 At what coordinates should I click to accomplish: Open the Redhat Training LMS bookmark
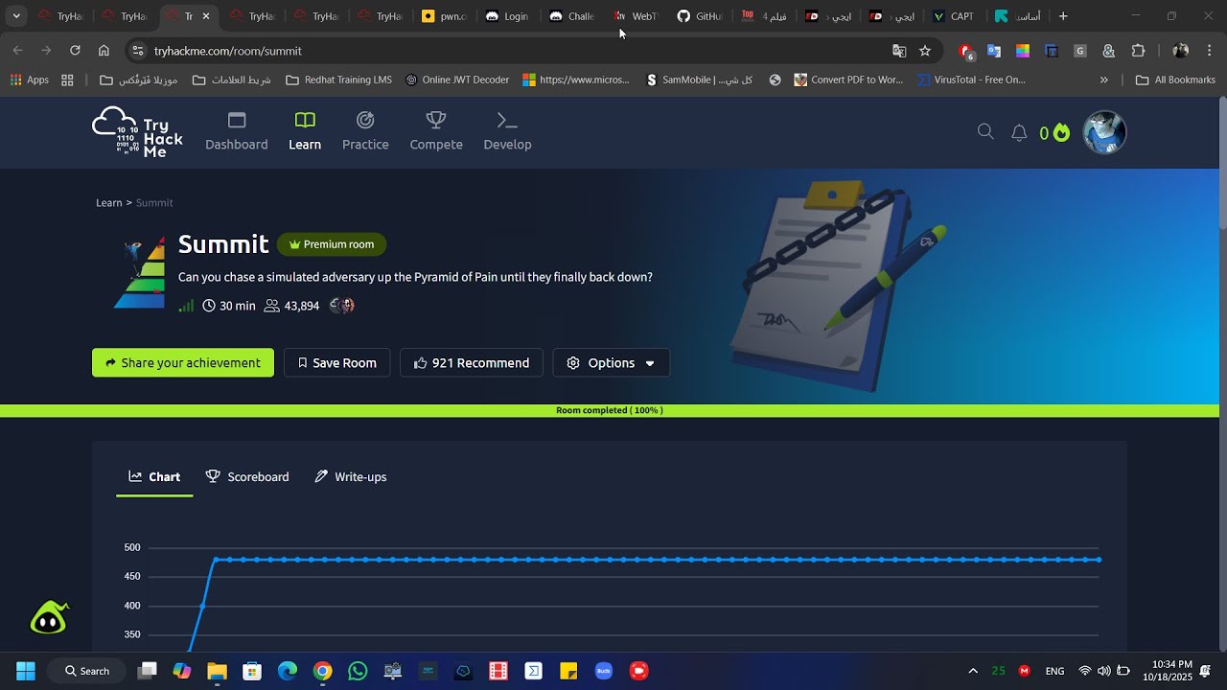(338, 80)
